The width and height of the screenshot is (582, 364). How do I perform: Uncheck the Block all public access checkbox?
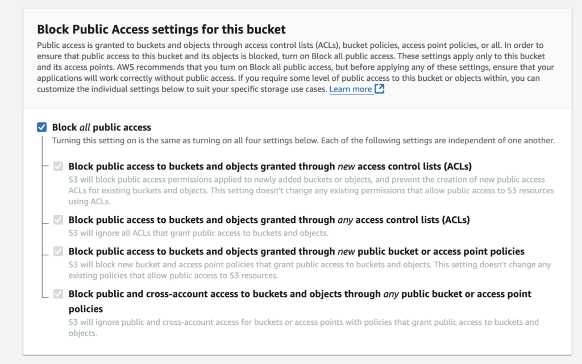pyautogui.click(x=41, y=127)
